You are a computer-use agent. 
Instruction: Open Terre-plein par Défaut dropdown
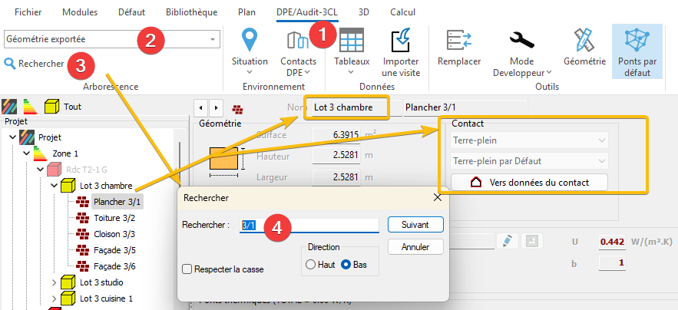(x=529, y=161)
